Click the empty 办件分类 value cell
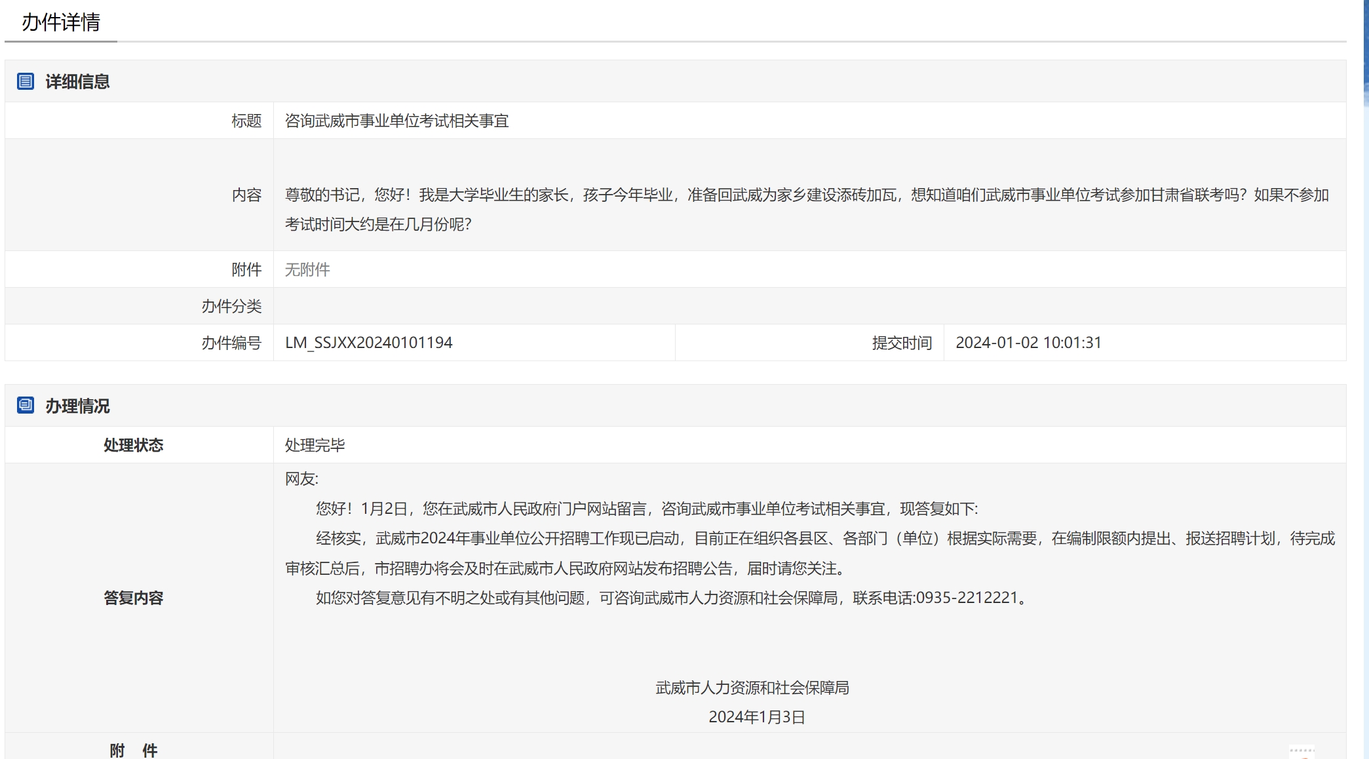 tap(809, 306)
